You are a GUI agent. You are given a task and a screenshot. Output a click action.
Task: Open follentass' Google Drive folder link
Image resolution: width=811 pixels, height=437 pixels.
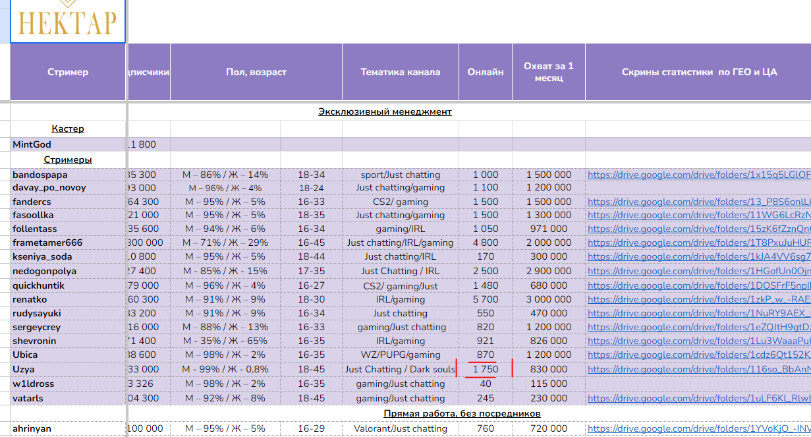coord(699,229)
